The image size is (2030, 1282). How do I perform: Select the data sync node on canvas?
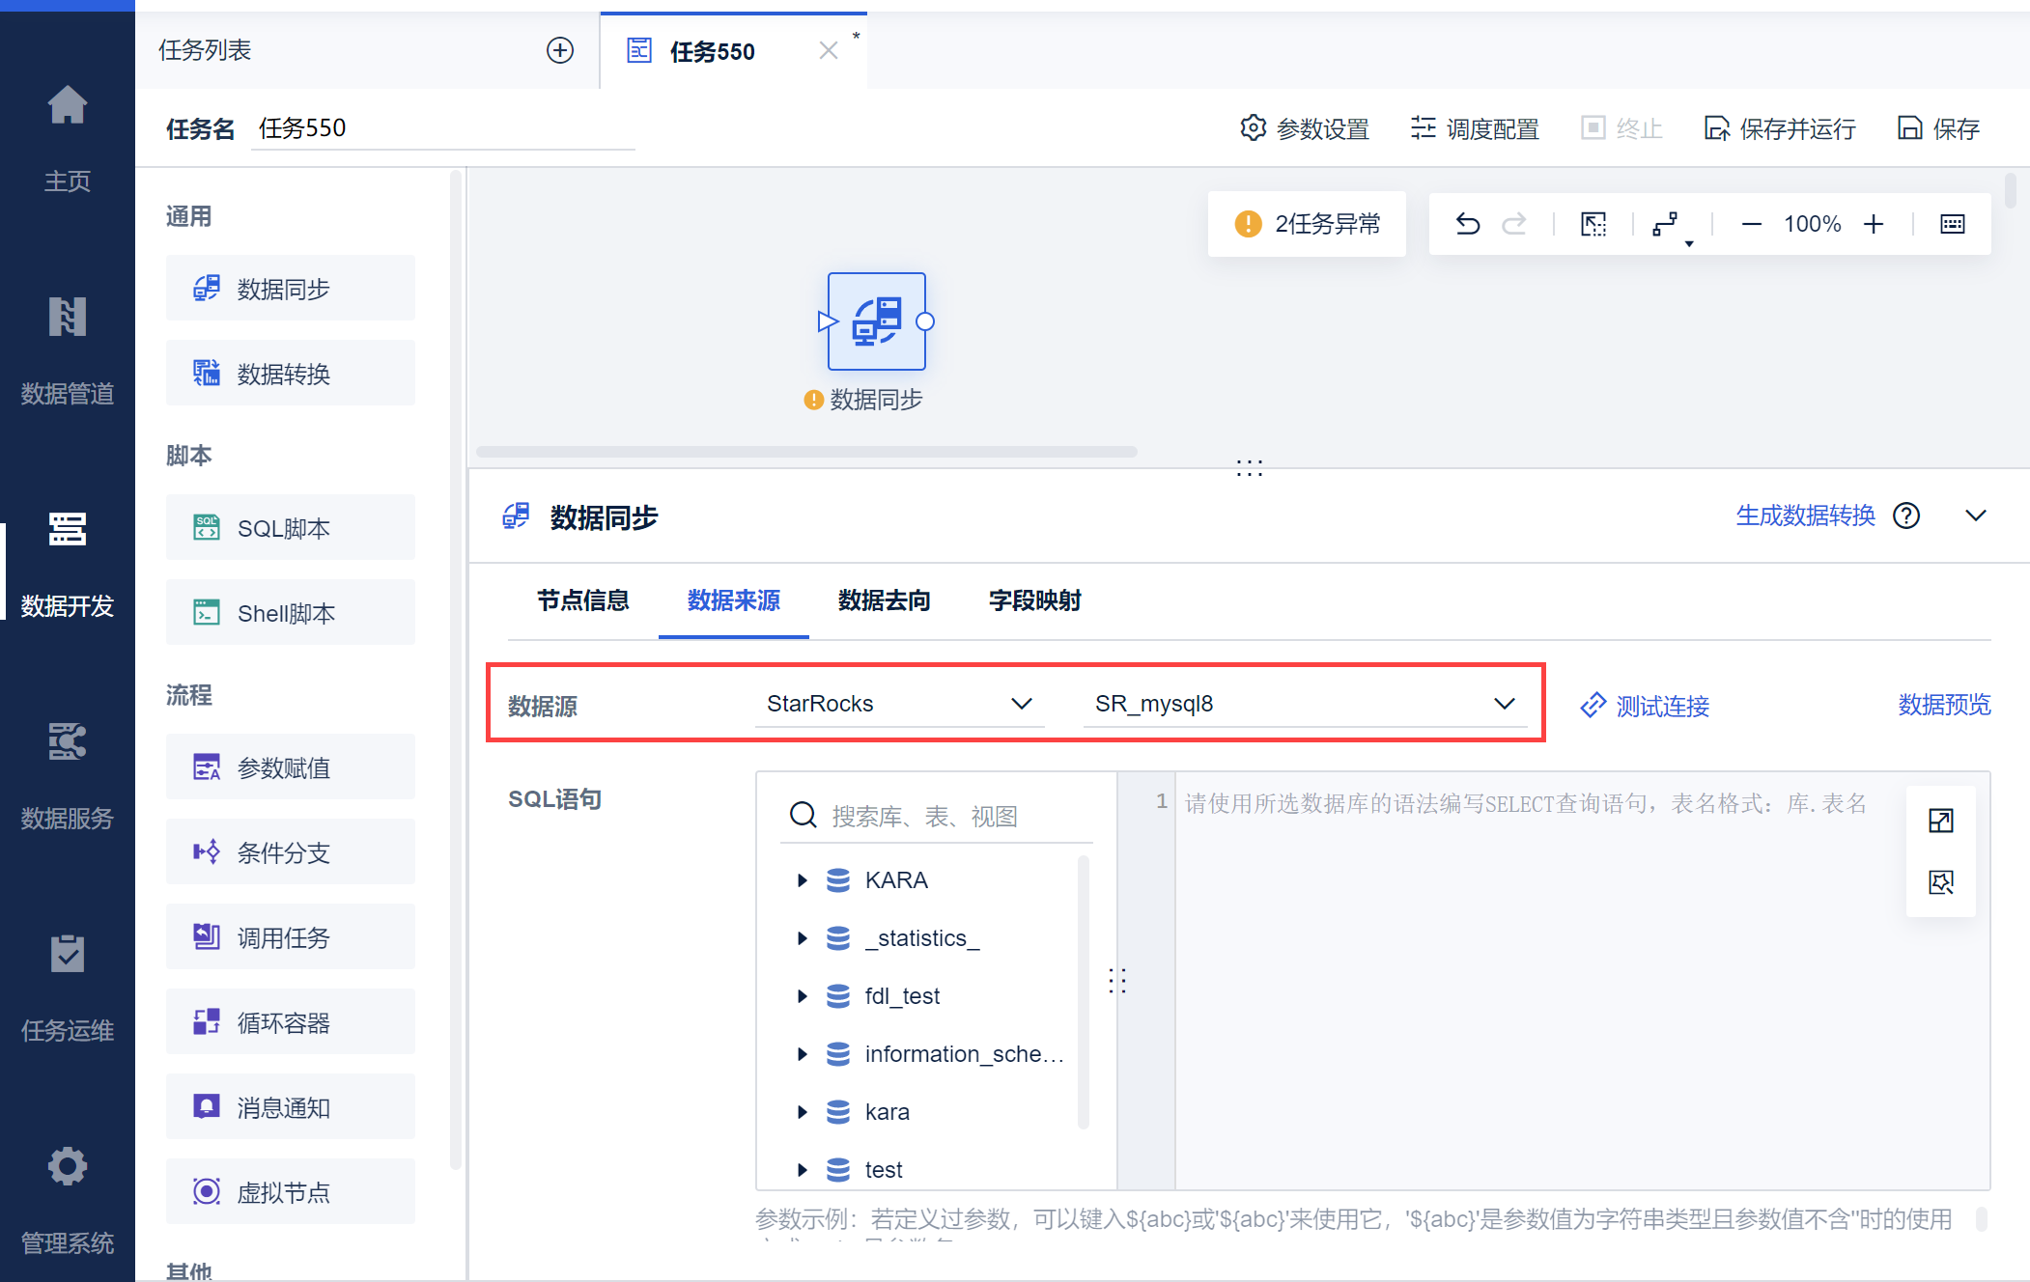point(876,321)
